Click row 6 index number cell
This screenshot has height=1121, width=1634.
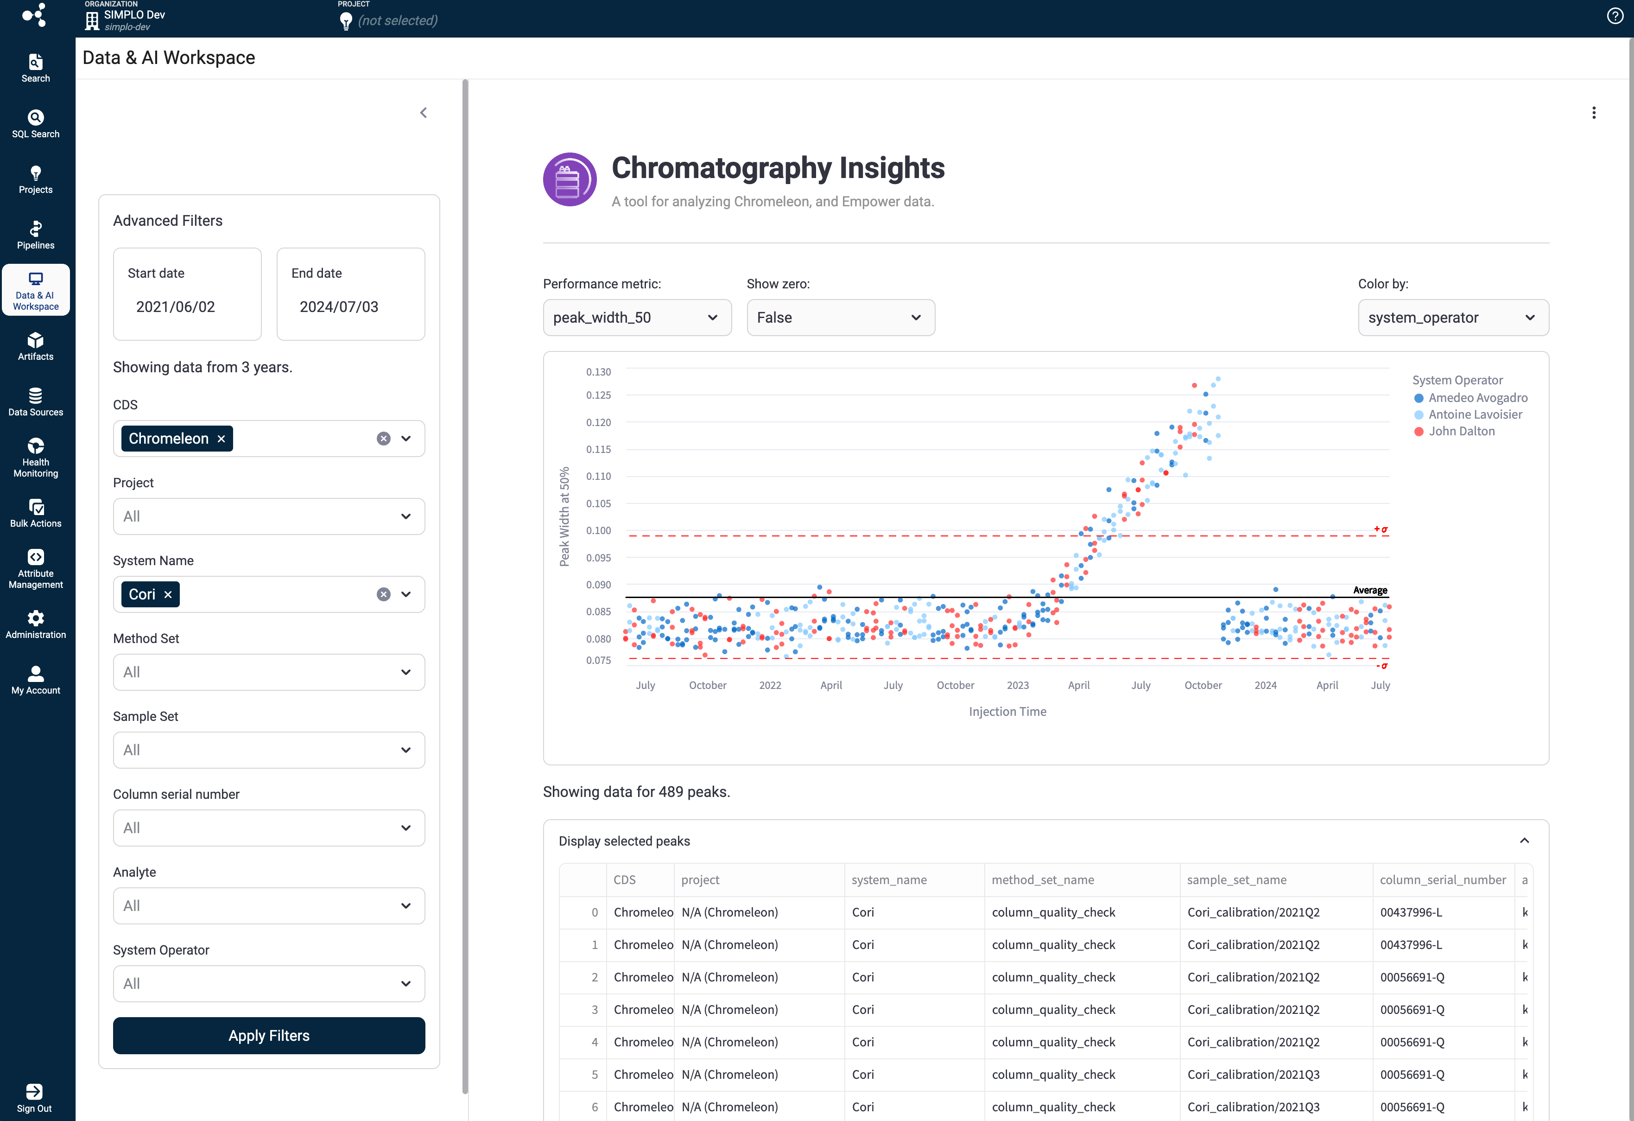click(x=583, y=1106)
